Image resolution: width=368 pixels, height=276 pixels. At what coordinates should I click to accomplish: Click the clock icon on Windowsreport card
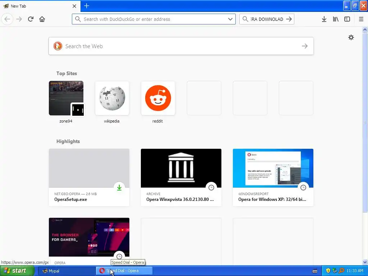pyautogui.click(x=303, y=188)
